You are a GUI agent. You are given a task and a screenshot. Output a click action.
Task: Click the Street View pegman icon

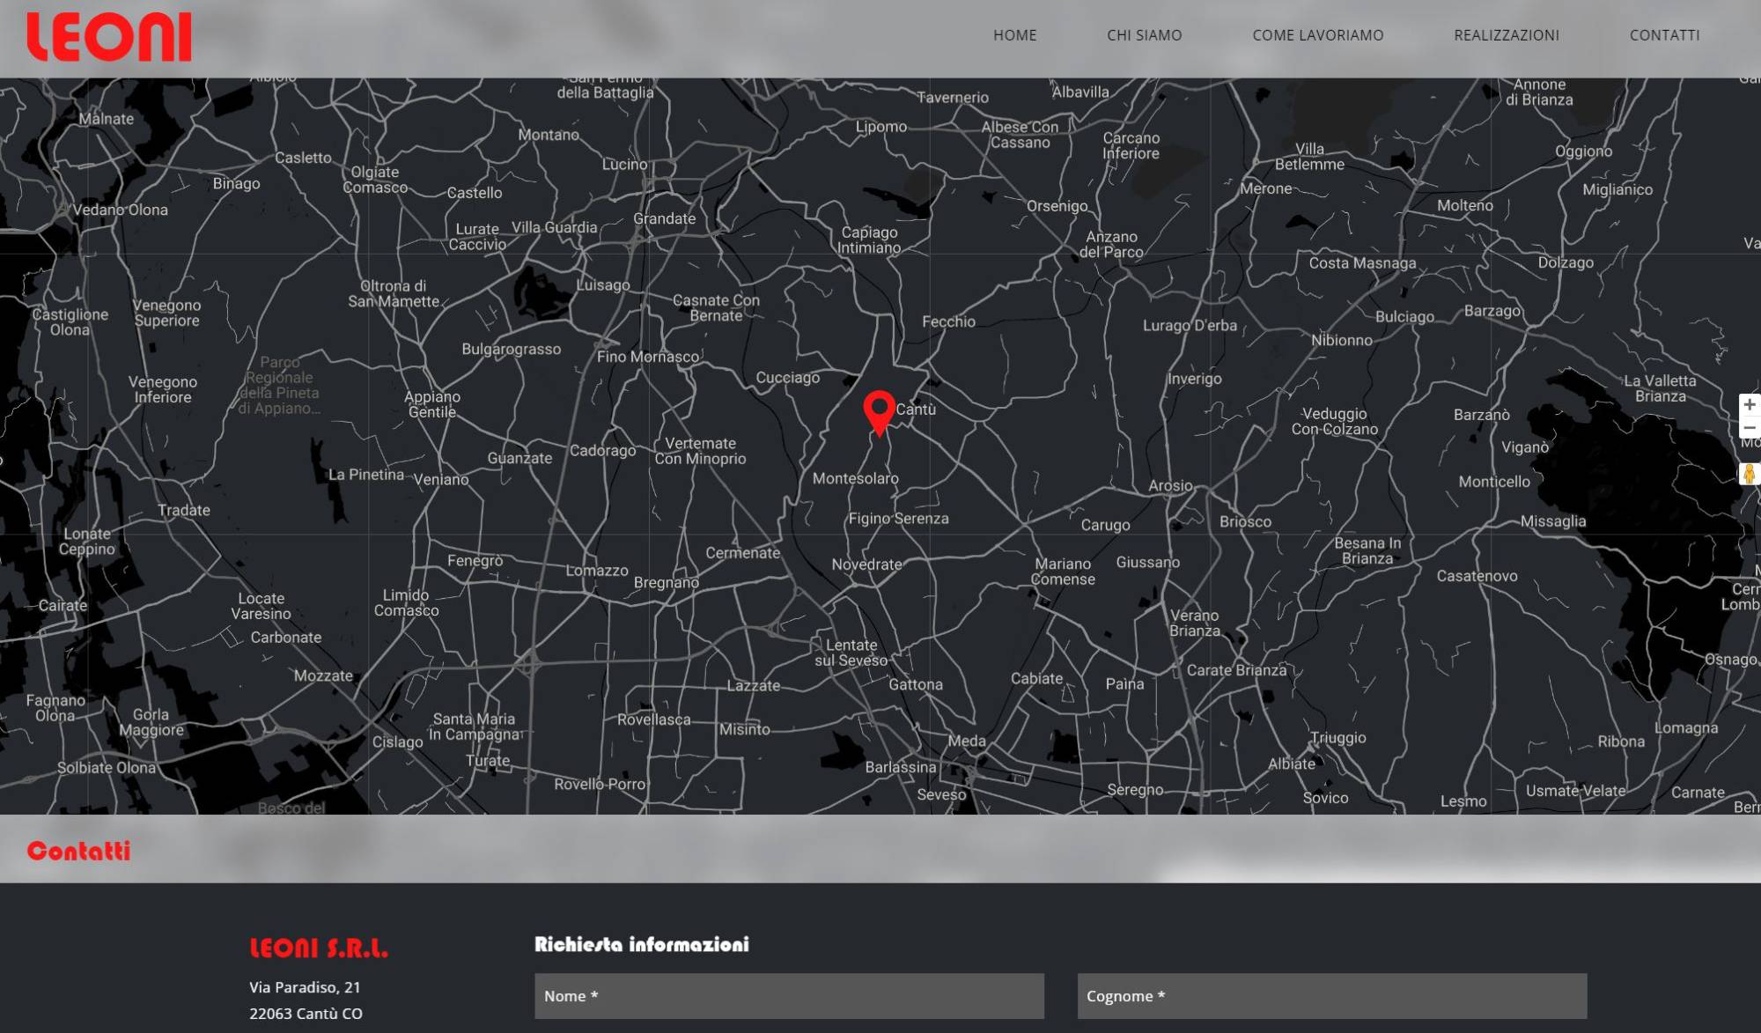coord(1750,474)
